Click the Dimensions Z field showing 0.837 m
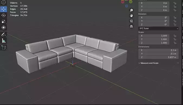 [158, 57]
